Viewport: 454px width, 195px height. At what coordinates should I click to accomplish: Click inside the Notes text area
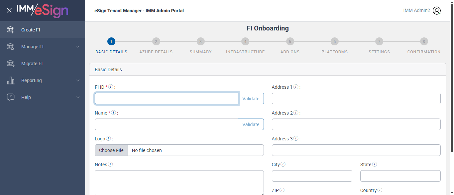coord(179,183)
